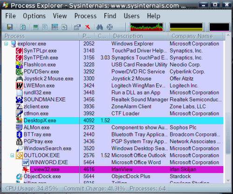Screen dimensions: 233x194
Task: Click the Processes: 64 status entry
Action: tap(148, 188)
